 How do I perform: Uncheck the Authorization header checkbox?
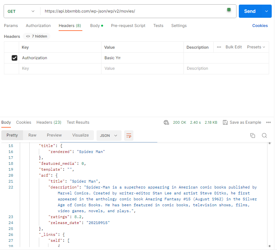coord(14,58)
